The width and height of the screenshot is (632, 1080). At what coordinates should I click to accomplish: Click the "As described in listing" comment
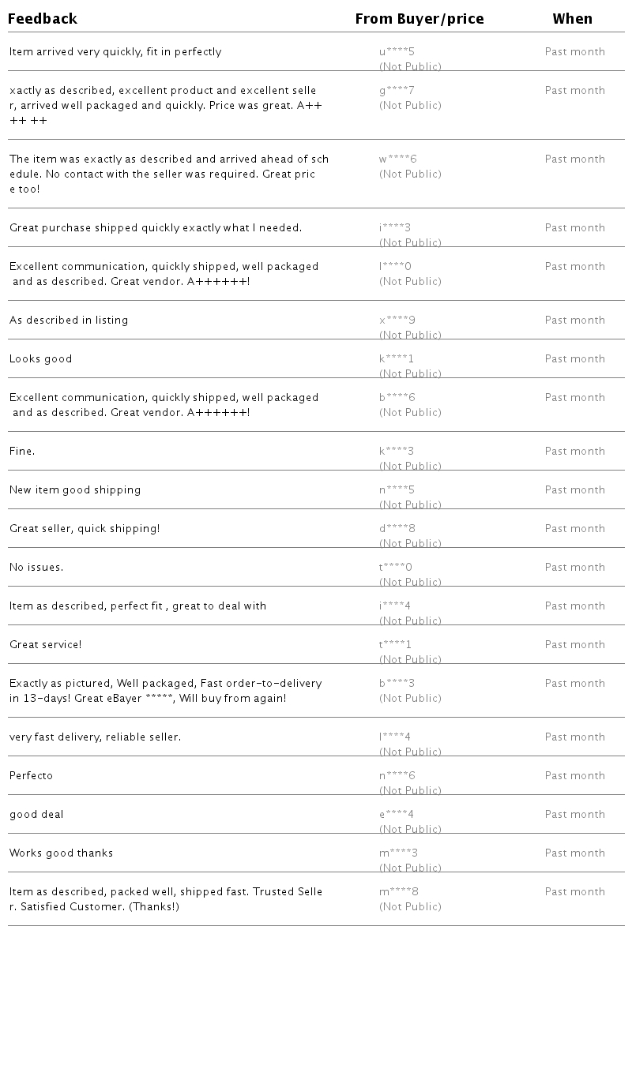click(x=69, y=321)
